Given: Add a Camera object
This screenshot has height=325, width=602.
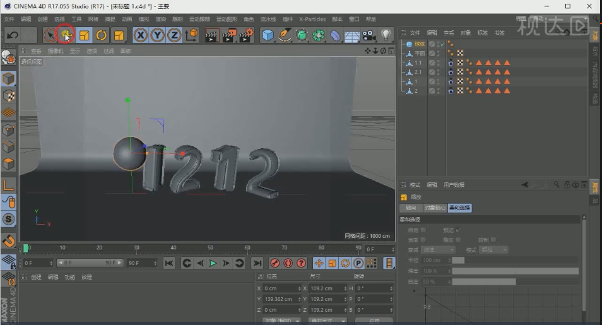Looking at the screenshot, I should coord(369,35).
